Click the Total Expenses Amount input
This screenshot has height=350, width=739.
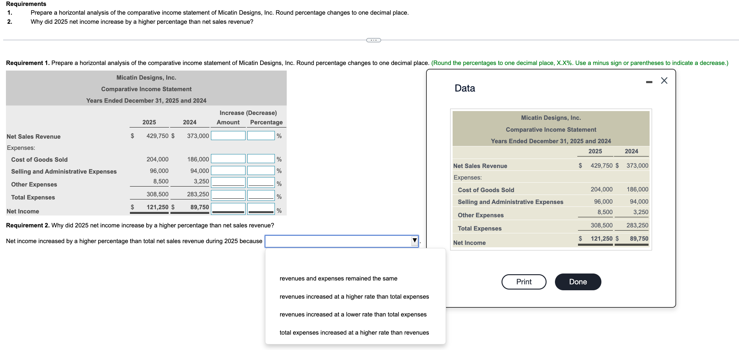click(228, 195)
